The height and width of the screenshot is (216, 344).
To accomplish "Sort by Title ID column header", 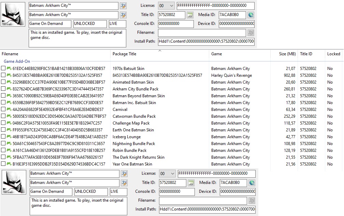I will pos(311,54).
